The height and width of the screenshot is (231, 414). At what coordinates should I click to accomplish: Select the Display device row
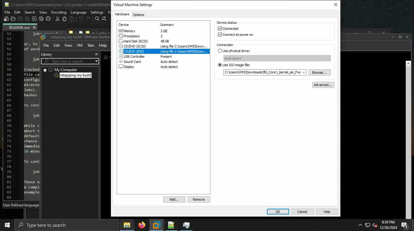[x=163, y=67]
